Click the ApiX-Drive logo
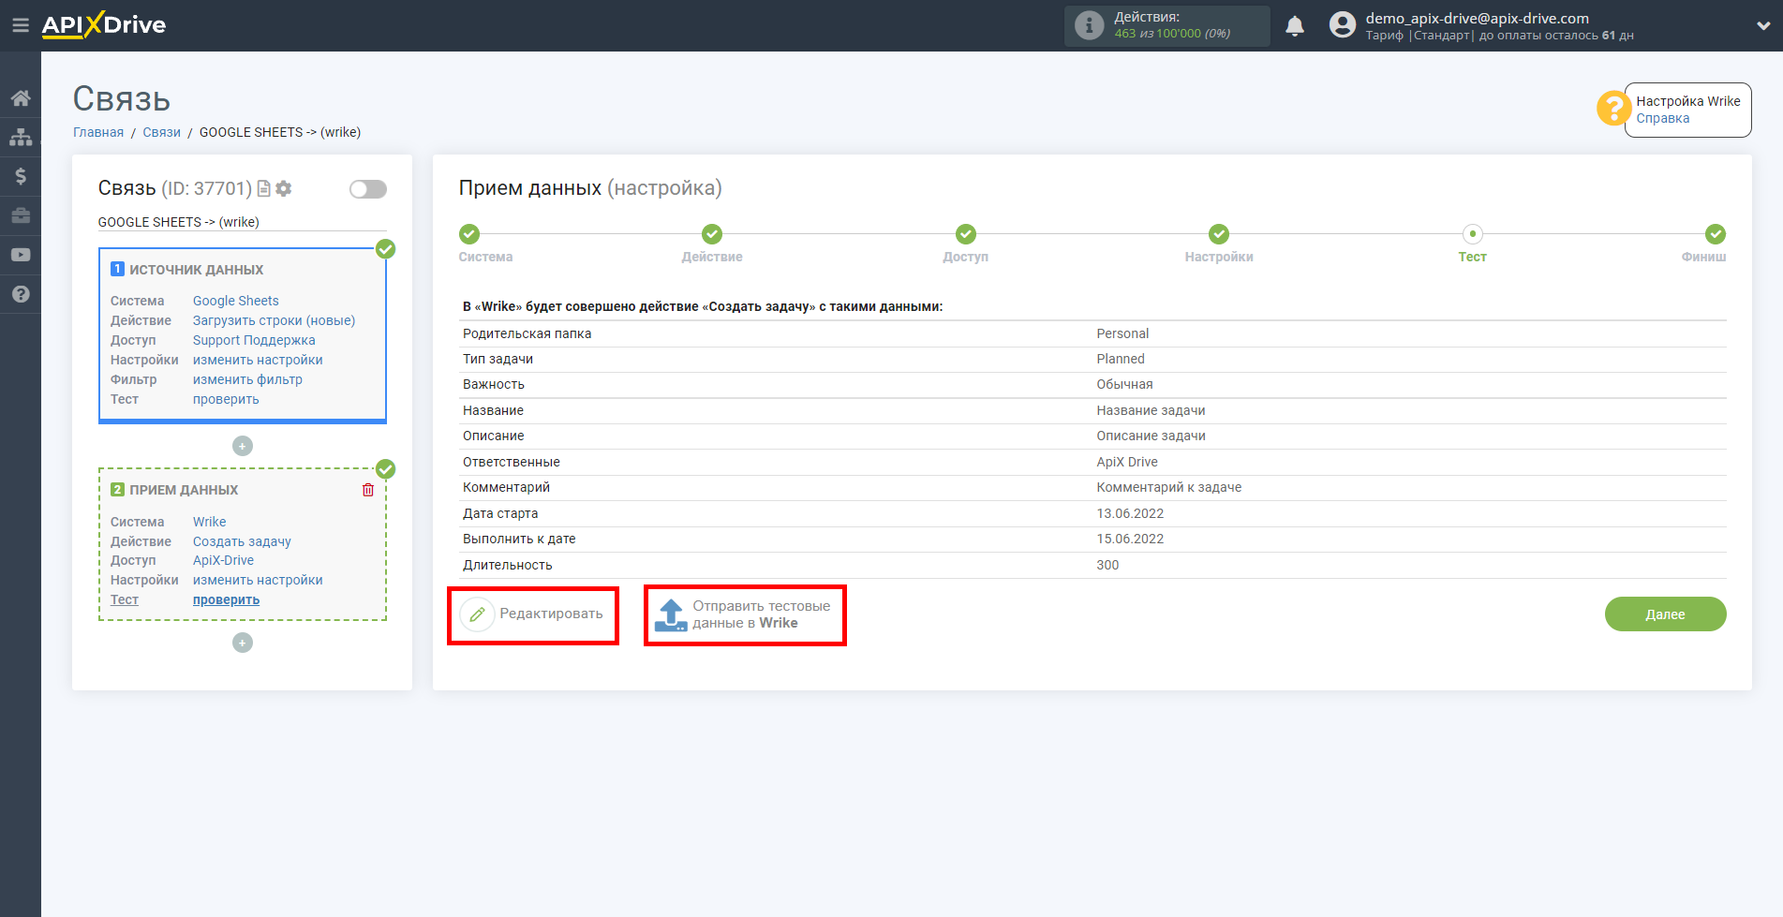 click(104, 25)
